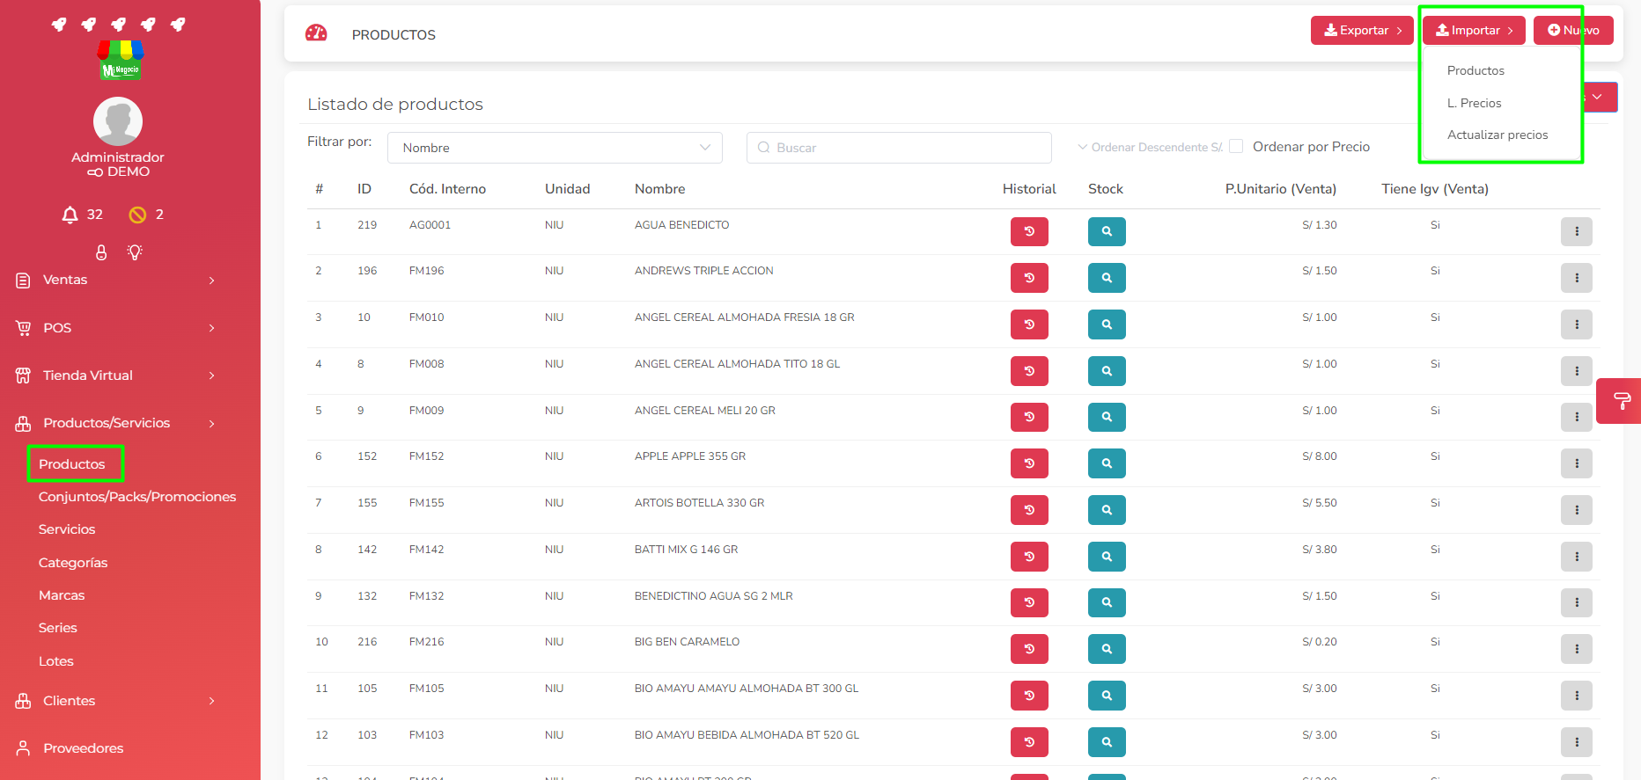View stock of APPLE APPLE 355 GR
This screenshot has width=1641, height=780.
(x=1107, y=463)
